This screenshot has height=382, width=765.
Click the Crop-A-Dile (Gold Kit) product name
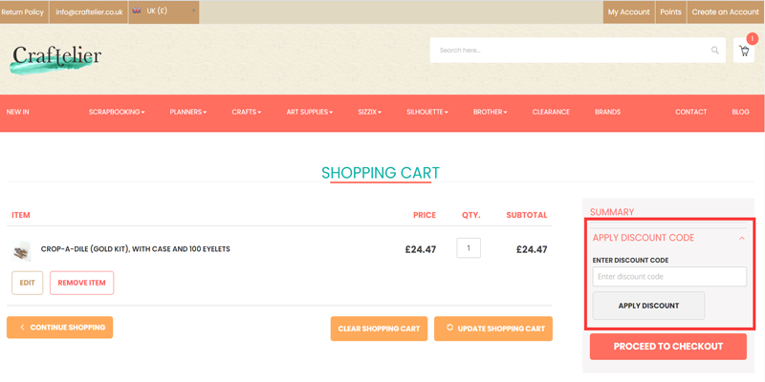(x=135, y=249)
